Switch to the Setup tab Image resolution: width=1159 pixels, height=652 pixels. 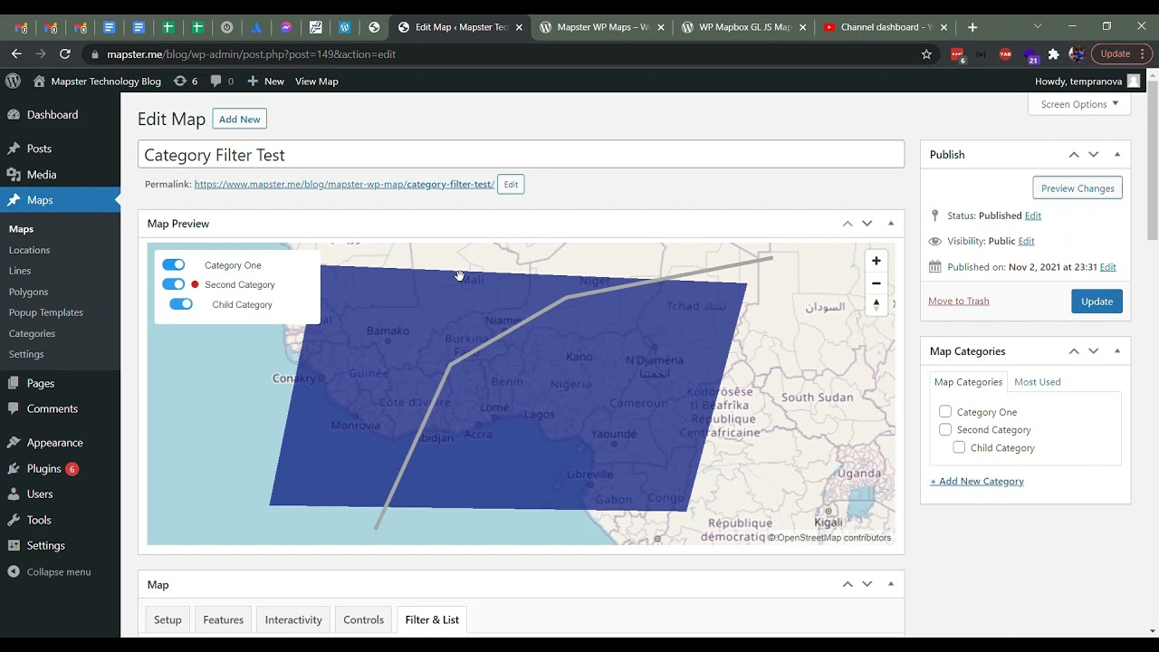click(168, 620)
